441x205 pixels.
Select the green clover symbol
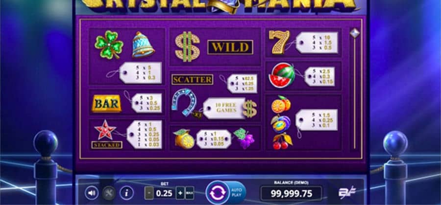point(109,45)
